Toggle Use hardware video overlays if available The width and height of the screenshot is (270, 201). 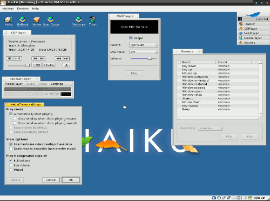11,144
